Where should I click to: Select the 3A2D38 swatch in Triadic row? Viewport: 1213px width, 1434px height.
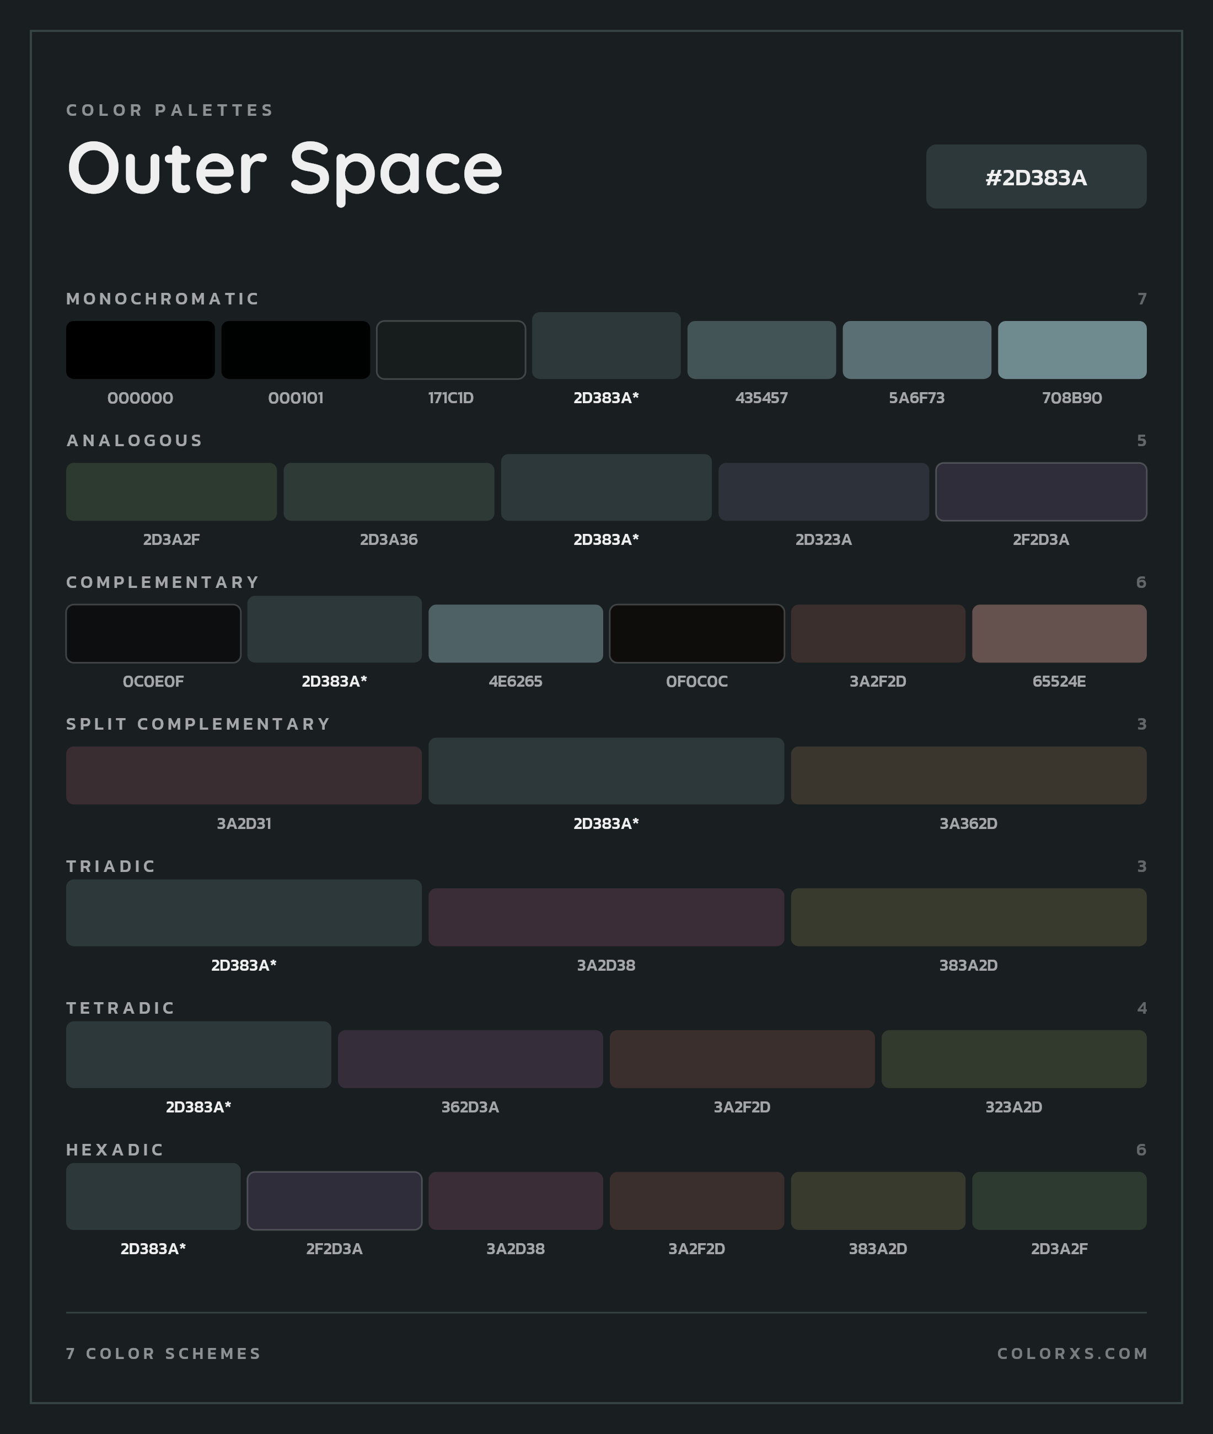[x=606, y=917]
